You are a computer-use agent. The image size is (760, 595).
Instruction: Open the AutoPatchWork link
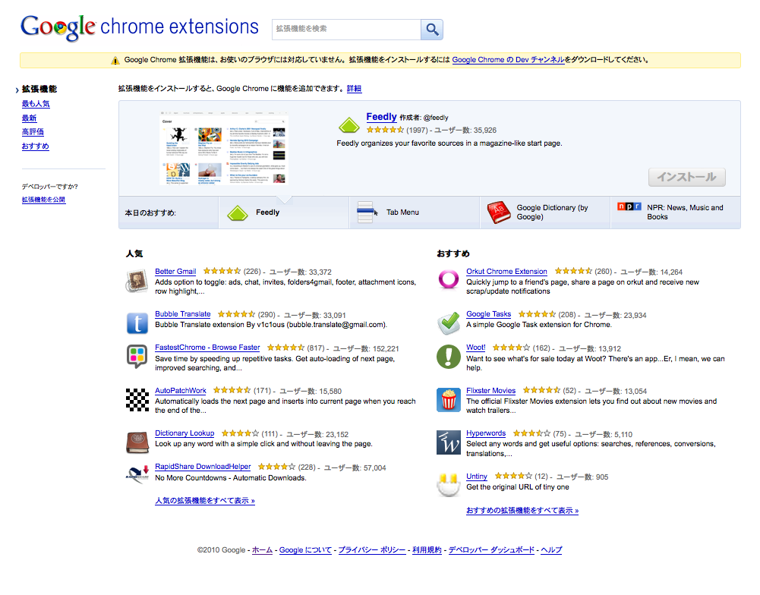click(x=180, y=391)
